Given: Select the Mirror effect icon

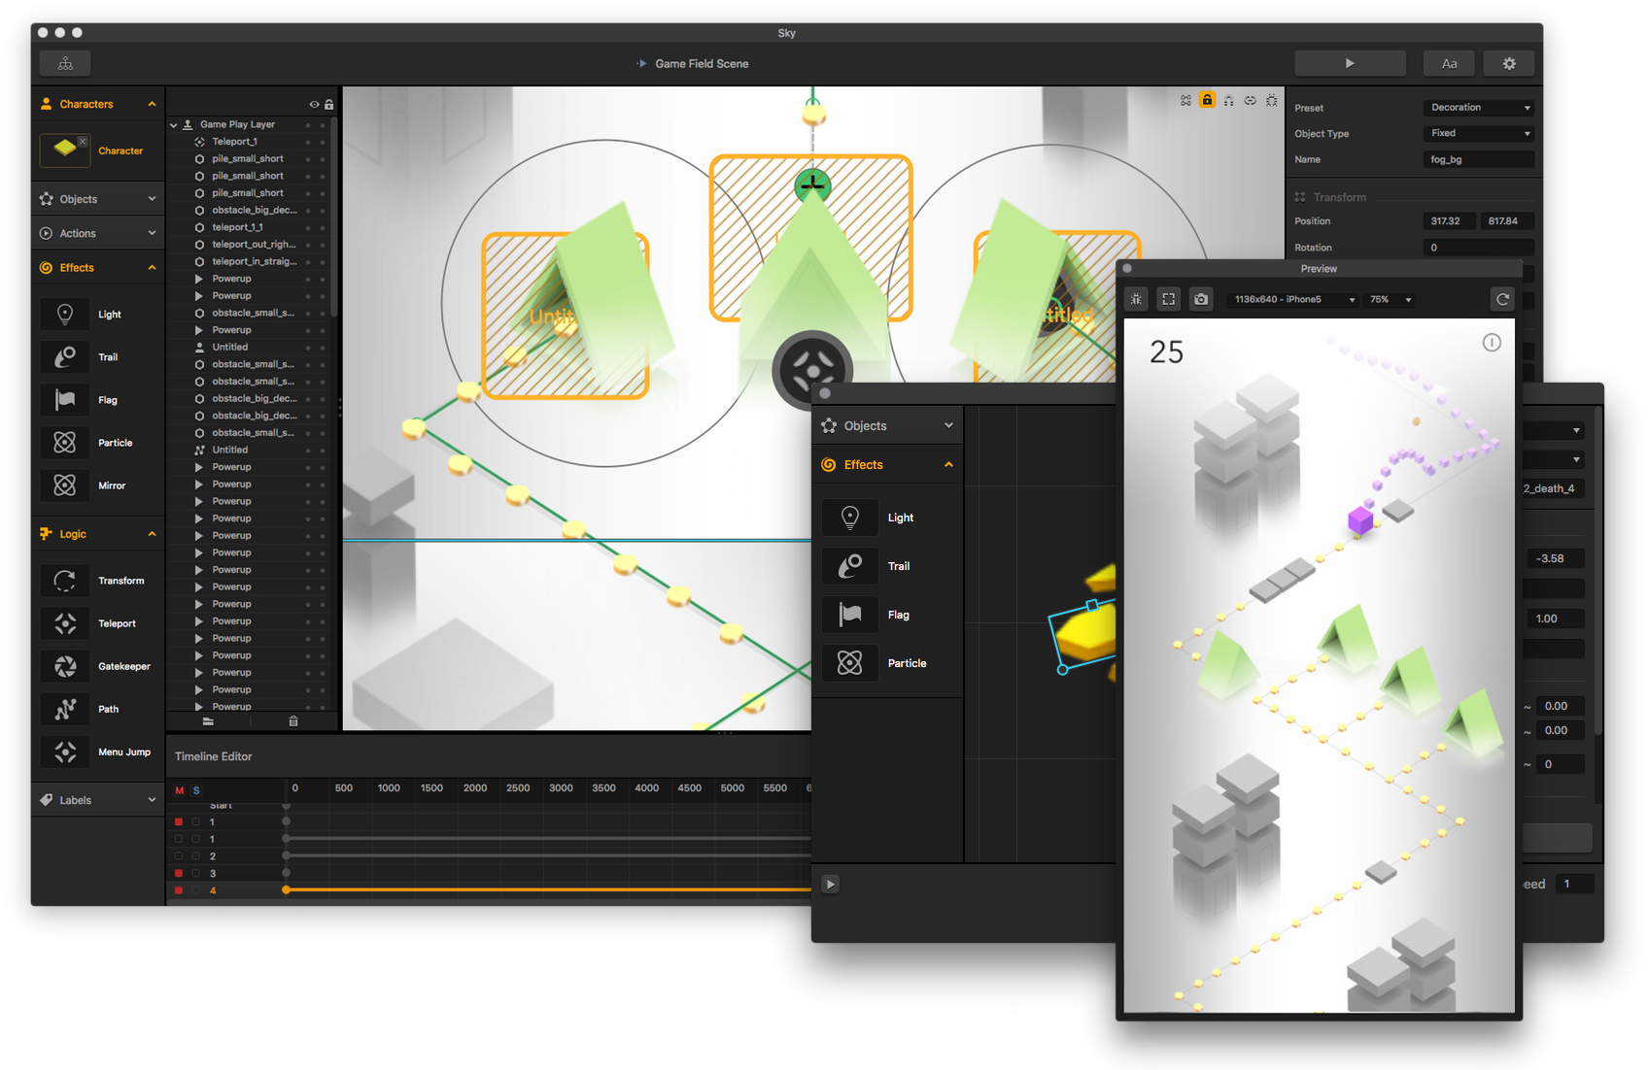Looking at the screenshot, I should (65, 485).
